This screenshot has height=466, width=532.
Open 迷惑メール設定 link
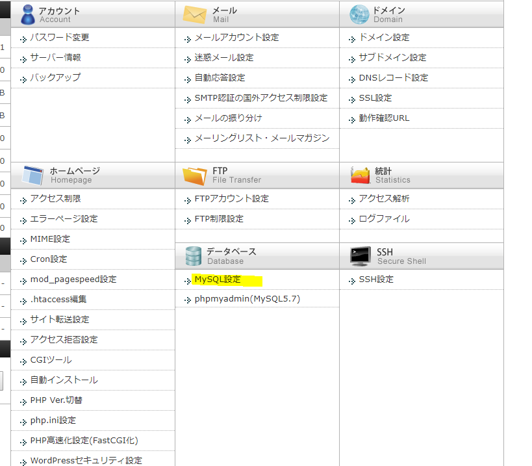tap(224, 57)
